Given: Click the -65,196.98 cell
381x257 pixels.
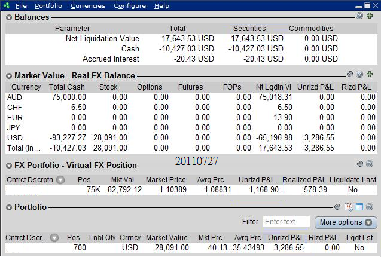Looking at the screenshot, I should click(274, 137).
